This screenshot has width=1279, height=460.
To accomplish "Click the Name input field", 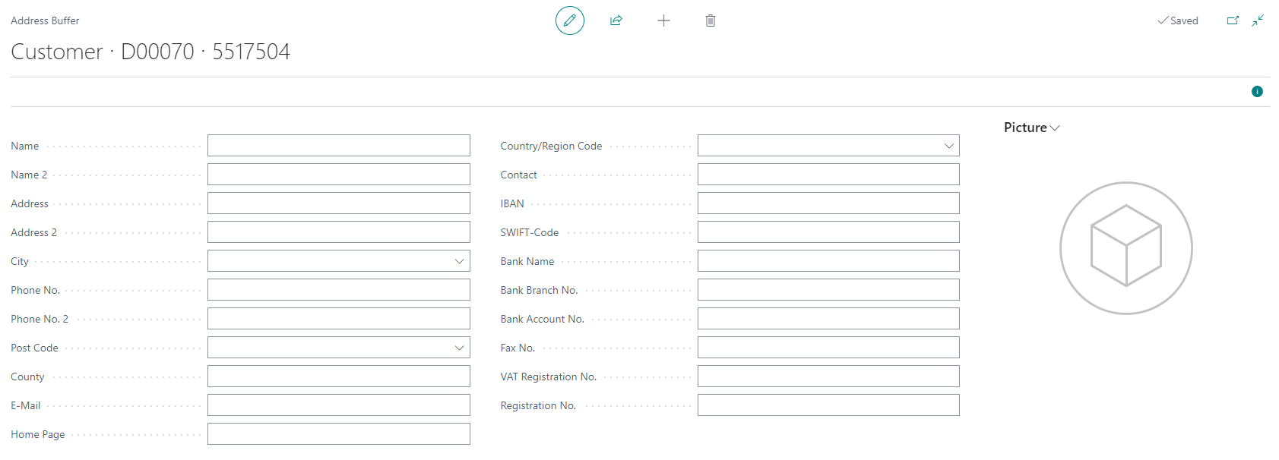I will coord(339,146).
